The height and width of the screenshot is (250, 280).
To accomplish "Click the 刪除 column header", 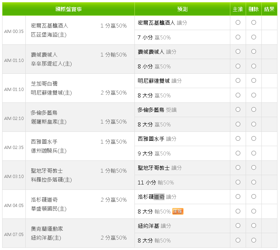I will (254, 9).
